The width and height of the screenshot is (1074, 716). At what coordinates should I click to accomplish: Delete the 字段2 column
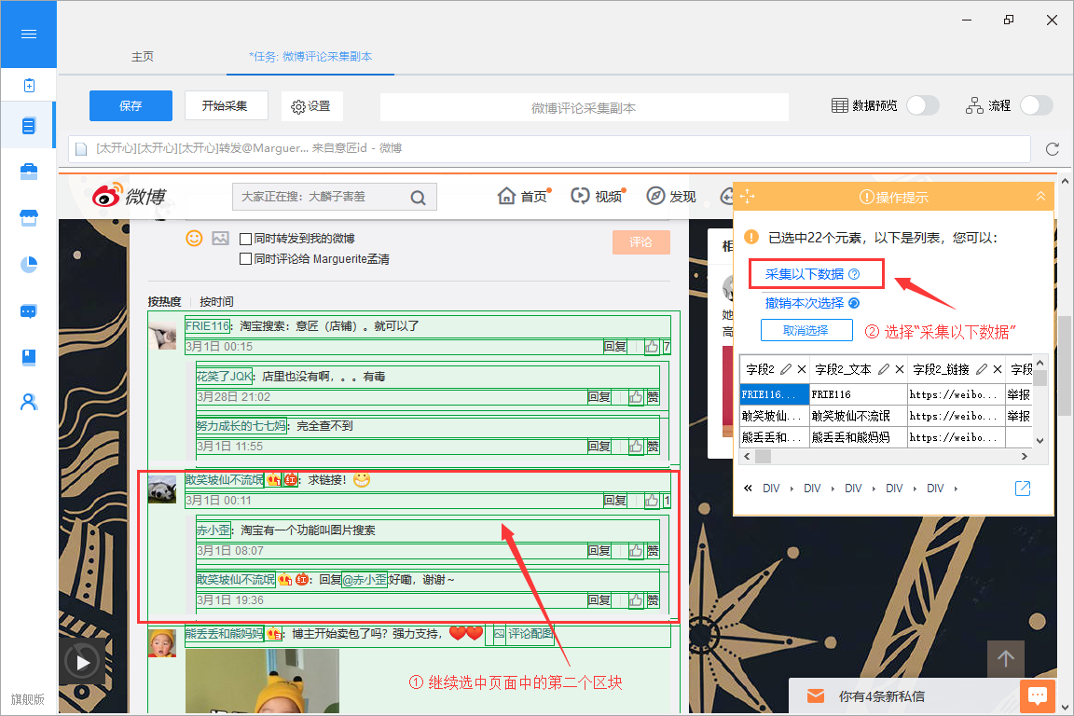802,369
